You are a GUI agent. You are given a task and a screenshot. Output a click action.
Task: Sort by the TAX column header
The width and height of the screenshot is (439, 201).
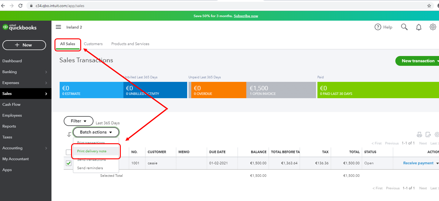coord(325,152)
